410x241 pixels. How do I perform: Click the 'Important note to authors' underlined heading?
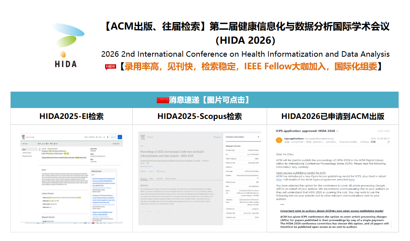coord(331,211)
